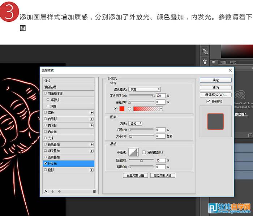Click the underlined link in the Libraries panel
This screenshot has width=253, height=216.
pos(241,114)
